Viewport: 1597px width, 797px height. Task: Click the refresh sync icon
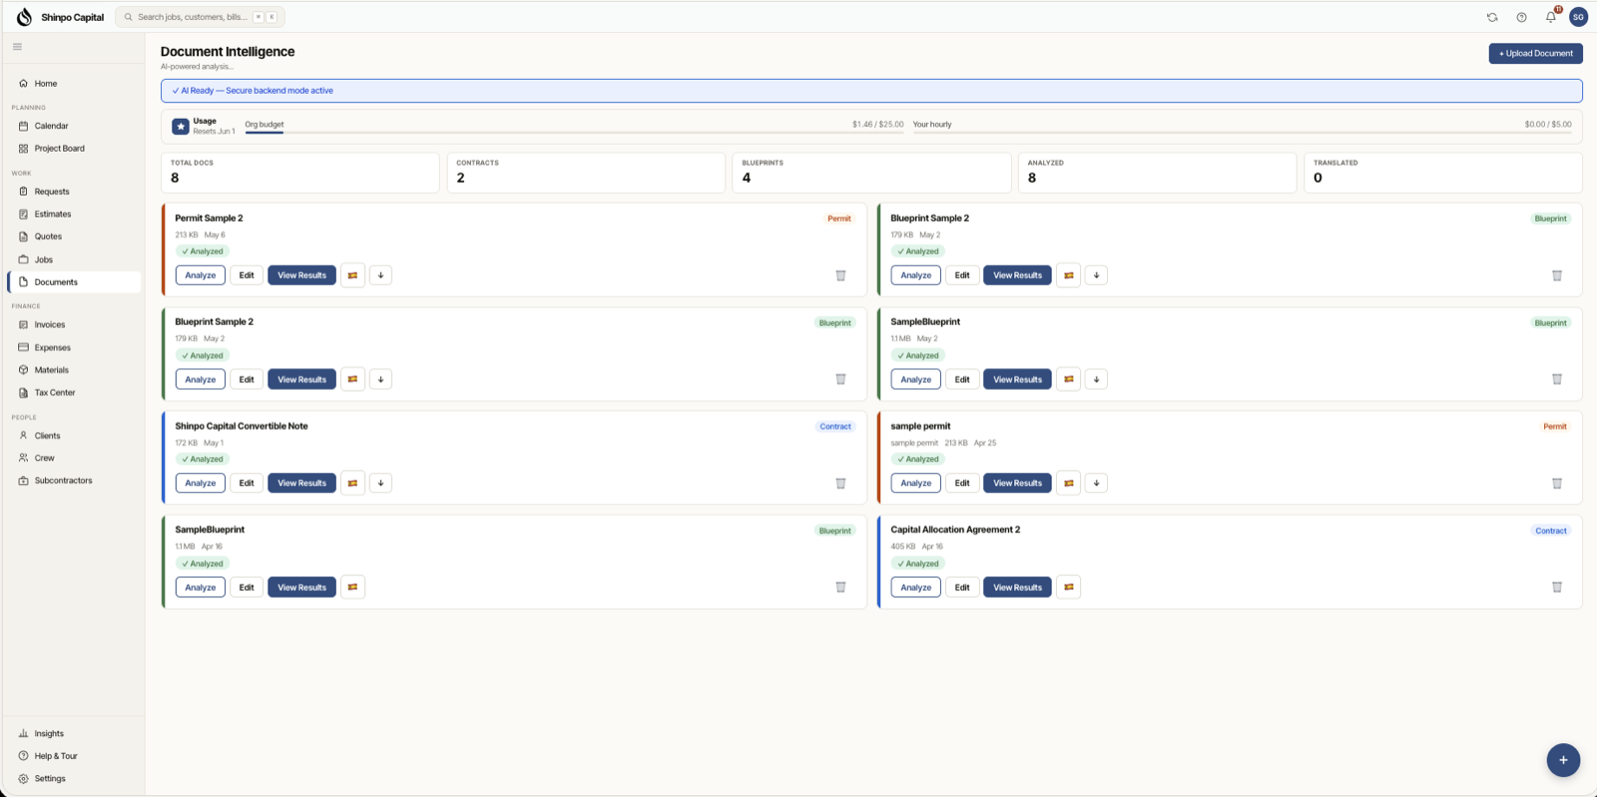pyautogui.click(x=1492, y=17)
